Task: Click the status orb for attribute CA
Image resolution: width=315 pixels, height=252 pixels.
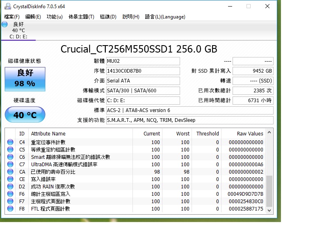Action: pyautogui.click(x=10, y=172)
